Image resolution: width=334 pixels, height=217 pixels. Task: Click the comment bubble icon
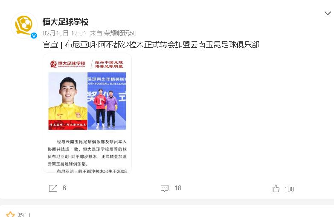165,188
